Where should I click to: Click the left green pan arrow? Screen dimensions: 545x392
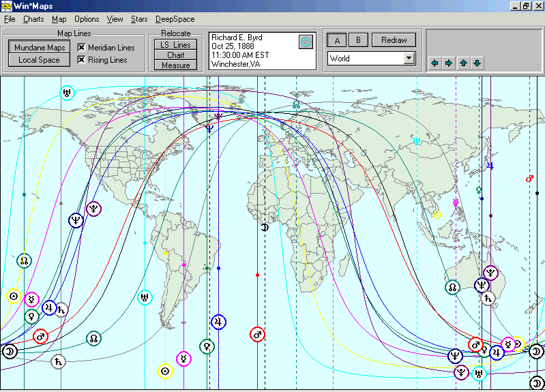pyautogui.click(x=434, y=63)
